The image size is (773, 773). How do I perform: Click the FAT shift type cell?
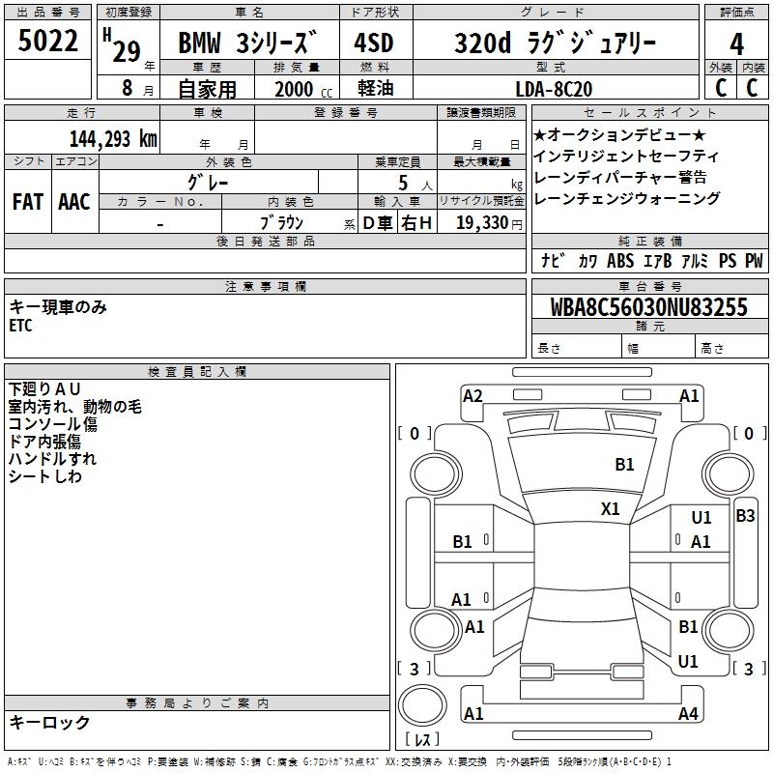click(x=28, y=201)
